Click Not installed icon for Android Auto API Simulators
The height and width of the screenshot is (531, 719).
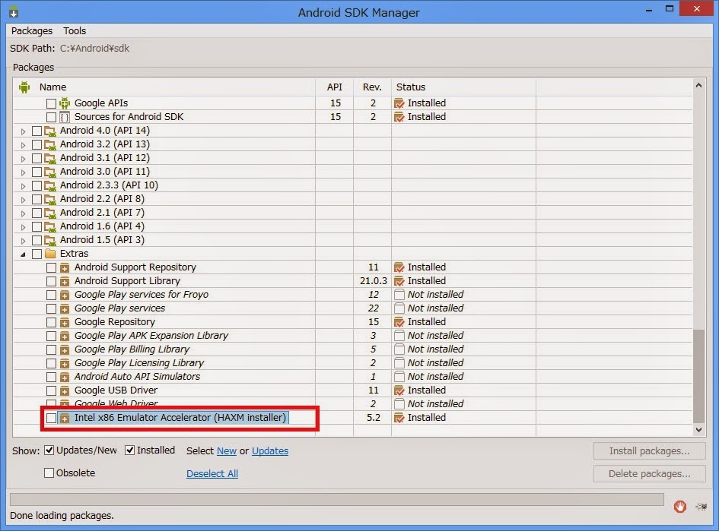click(x=399, y=377)
